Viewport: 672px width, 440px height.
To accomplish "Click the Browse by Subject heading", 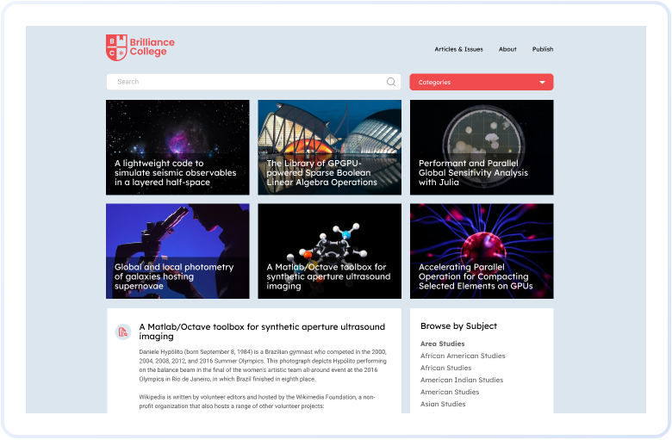I will pyautogui.click(x=458, y=326).
